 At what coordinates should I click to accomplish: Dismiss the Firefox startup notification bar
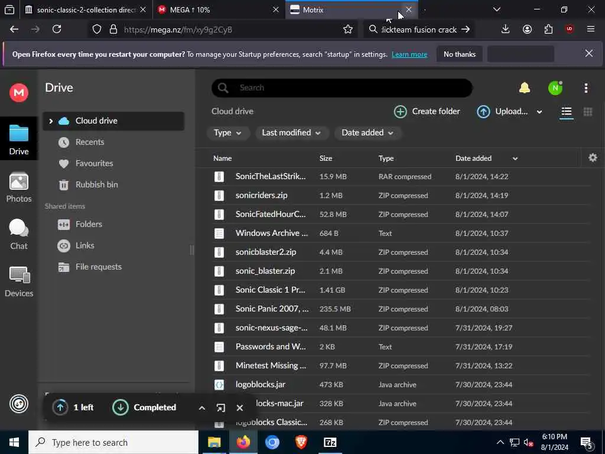tap(589, 54)
